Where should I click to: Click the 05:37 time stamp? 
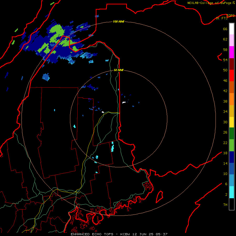click(x=162, y=234)
